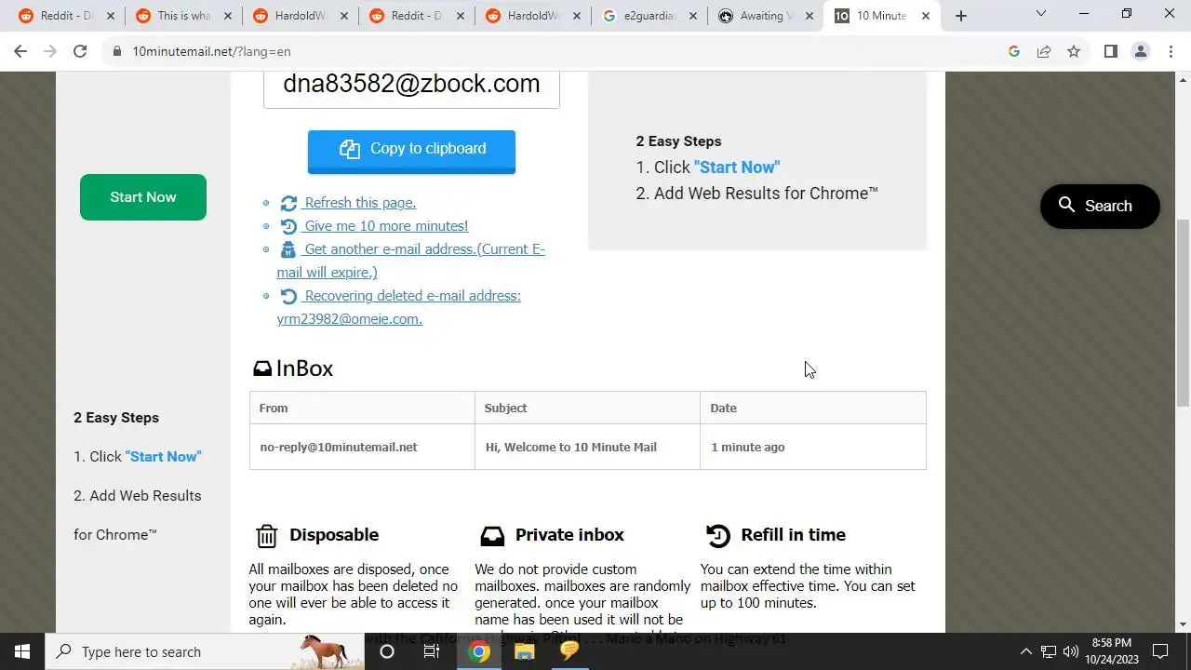Viewport: 1191px width, 670px height.
Task: Click 'Recovering deleted e-mail address' link
Action: click(398, 307)
